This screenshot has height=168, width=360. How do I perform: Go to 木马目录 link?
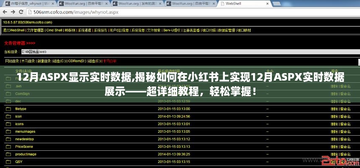pos(28,61)
